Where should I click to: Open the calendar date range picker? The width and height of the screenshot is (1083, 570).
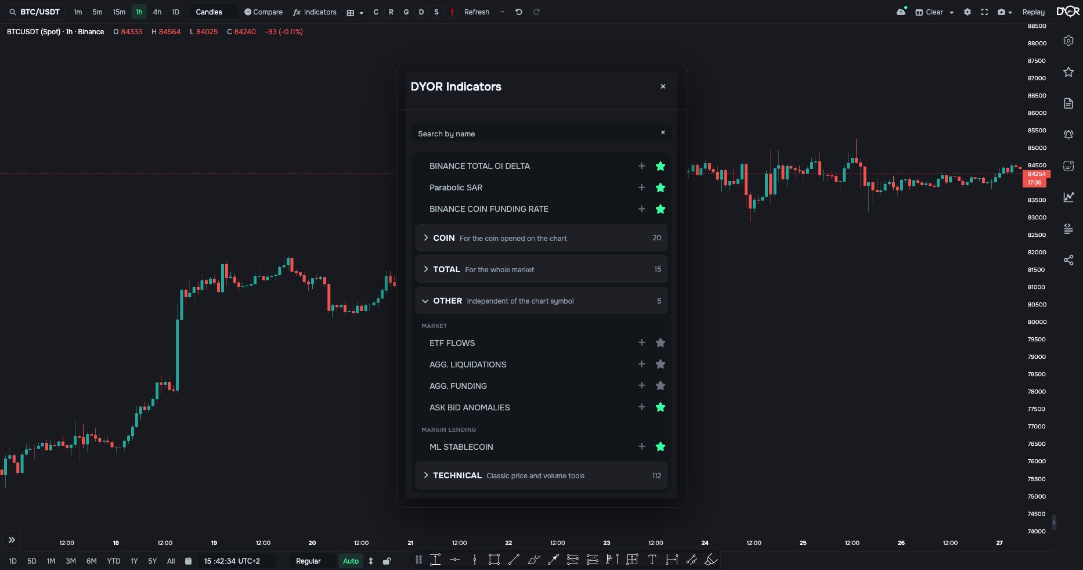pos(188,561)
